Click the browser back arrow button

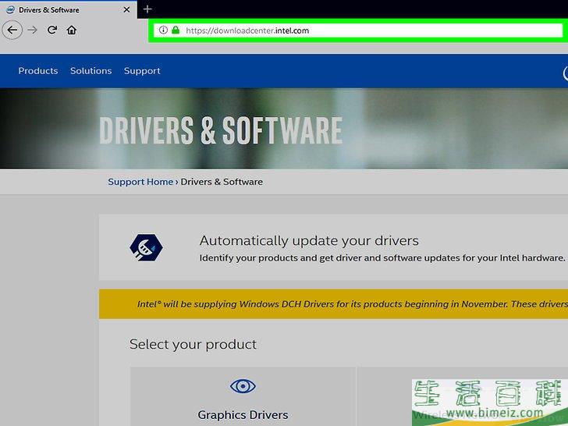pyautogui.click(x=12, y=30)
